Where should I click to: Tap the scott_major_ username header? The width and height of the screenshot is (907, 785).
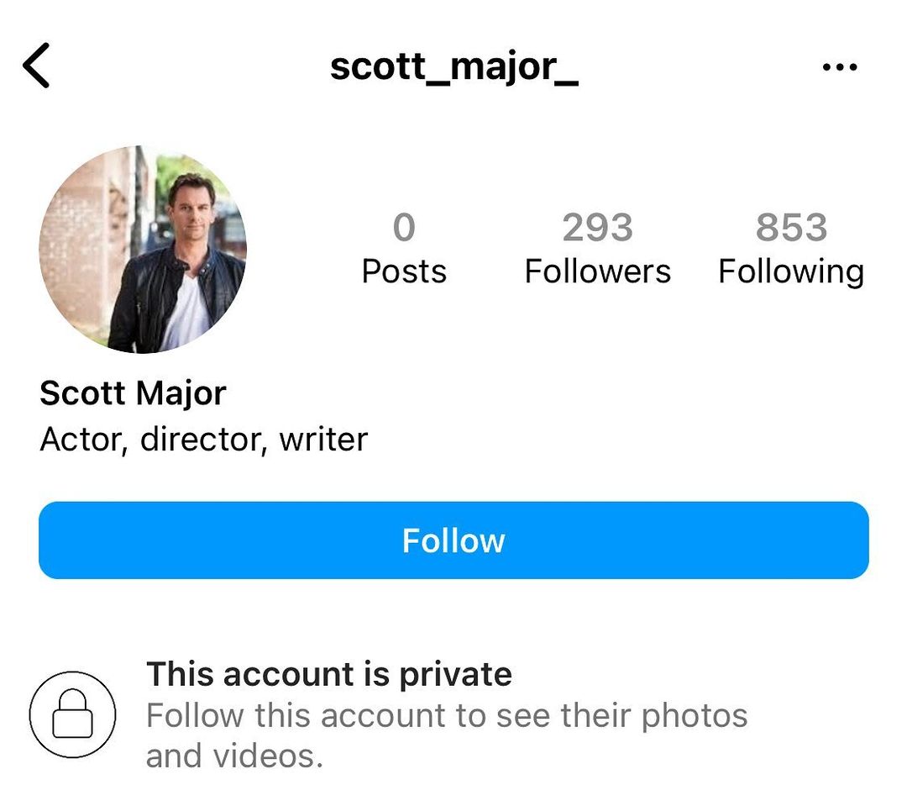(453, 66)
